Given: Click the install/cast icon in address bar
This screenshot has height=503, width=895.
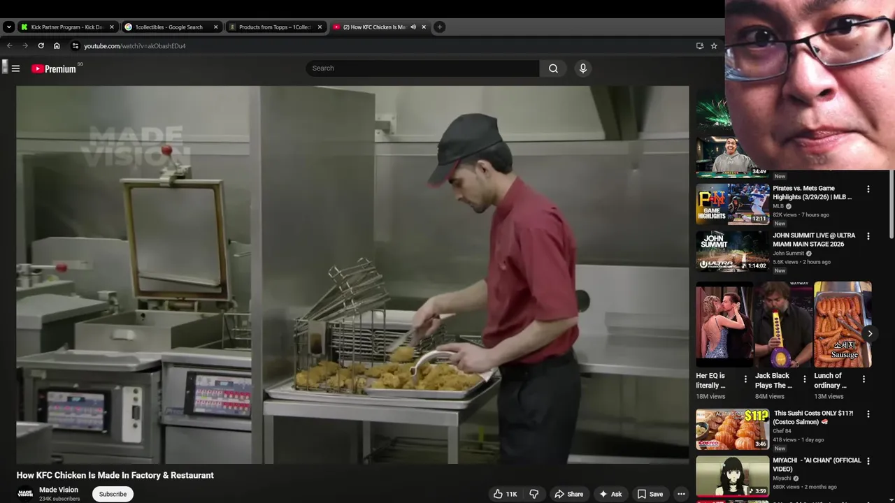Looking at the screenshot, I should click(700, 46).
